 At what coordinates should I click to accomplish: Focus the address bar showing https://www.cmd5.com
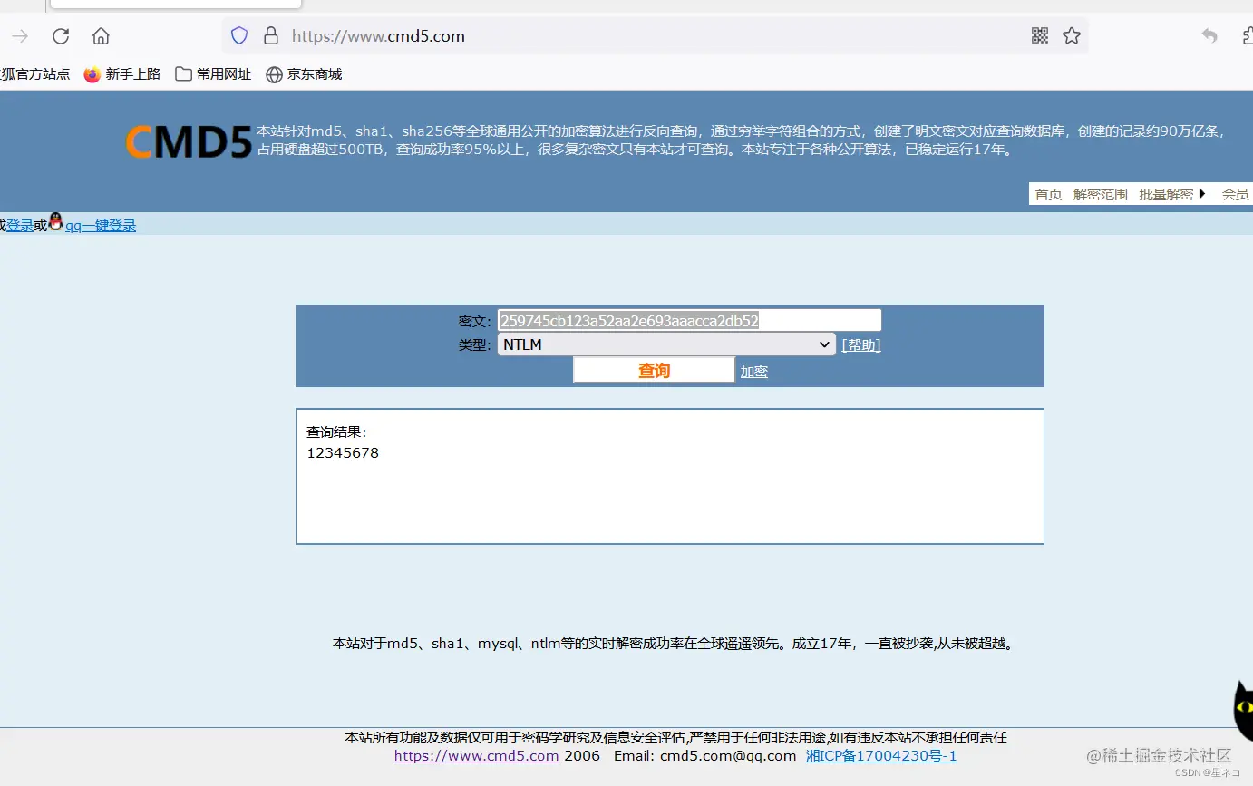655,36
